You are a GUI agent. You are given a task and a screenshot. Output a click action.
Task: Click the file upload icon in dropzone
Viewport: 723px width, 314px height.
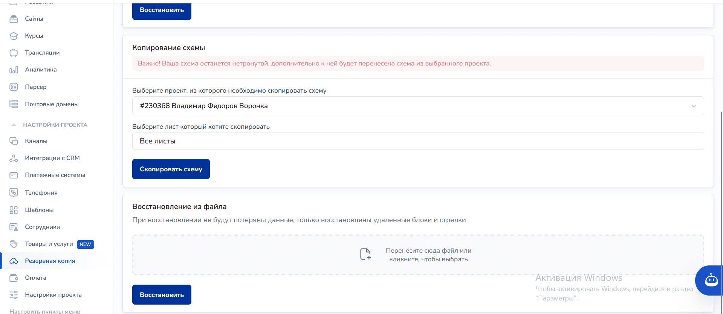(365, 254)
